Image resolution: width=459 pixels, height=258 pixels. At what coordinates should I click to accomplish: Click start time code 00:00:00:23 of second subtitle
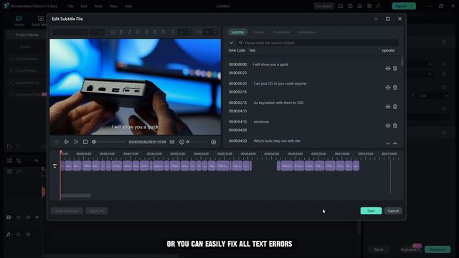237,83
